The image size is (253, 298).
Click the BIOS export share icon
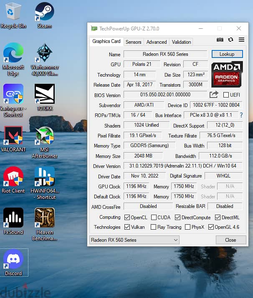[214, 95]
